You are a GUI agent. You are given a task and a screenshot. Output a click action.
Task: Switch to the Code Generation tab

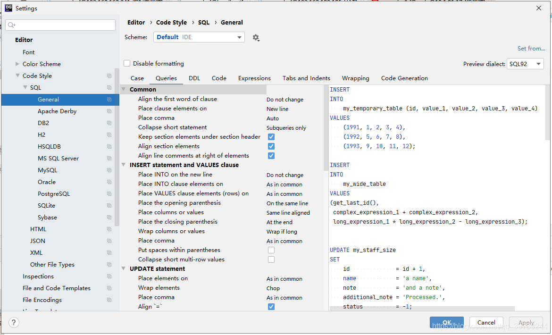pos(404,78)
